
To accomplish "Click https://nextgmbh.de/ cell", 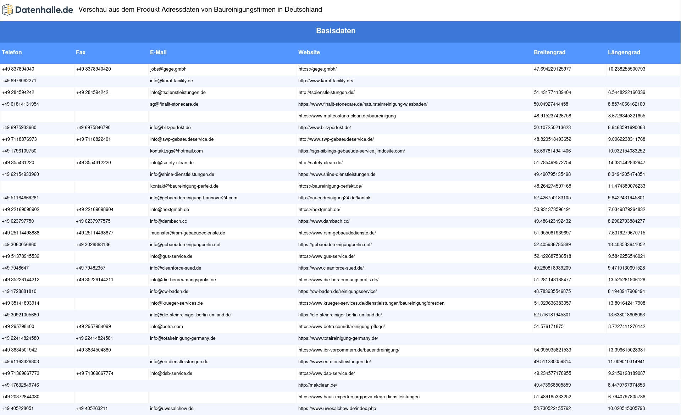I will (x=319, y=210).
